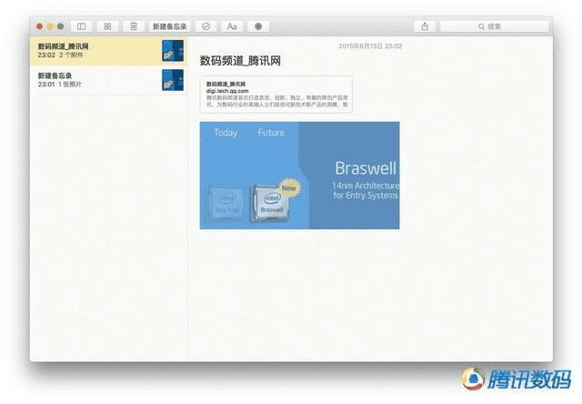Click the share icon
The width and height of the screenshot is (582, 404).
[425, 26]
